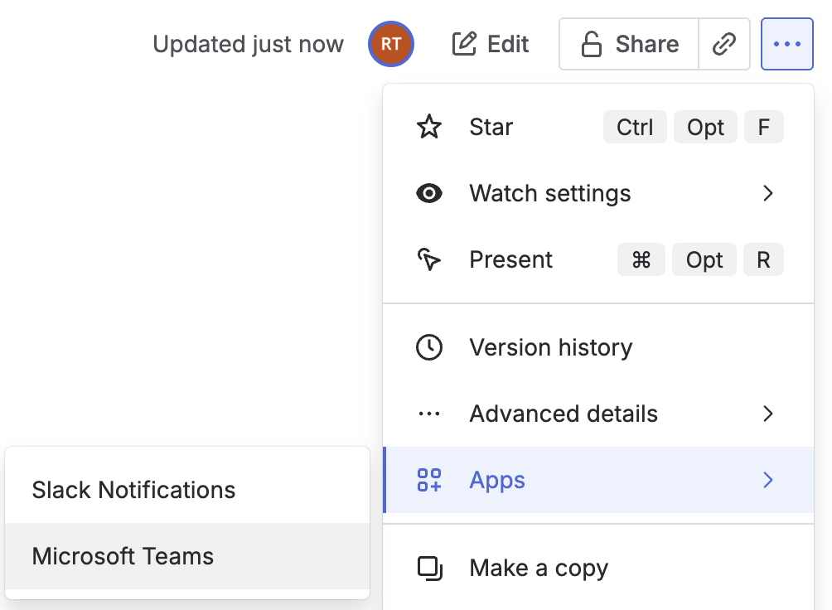Click the Edit text label

click(x=508, y=44)
